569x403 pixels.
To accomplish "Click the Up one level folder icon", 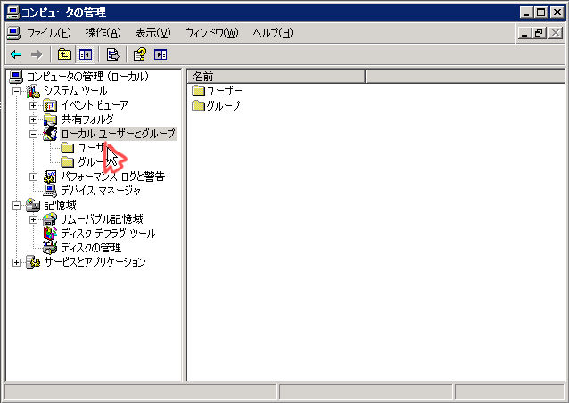I will tap(64, 54).
